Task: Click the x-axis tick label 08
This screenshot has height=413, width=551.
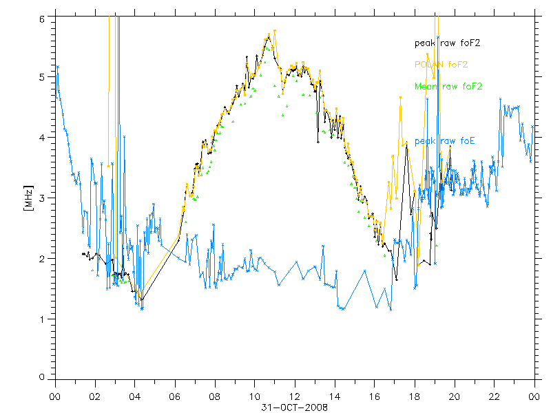Action: tap(215, 397)
